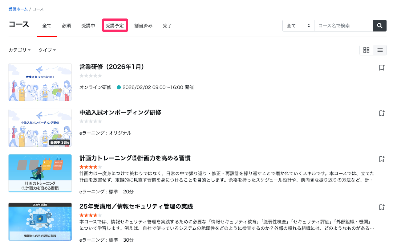Open course title 中途入試オンボーディング研修

click(x=120, y=113)
